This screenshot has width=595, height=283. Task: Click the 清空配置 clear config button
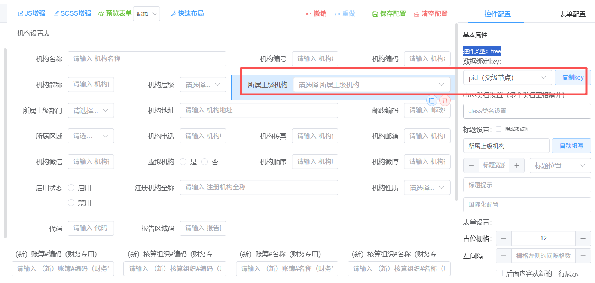point(431,14)
